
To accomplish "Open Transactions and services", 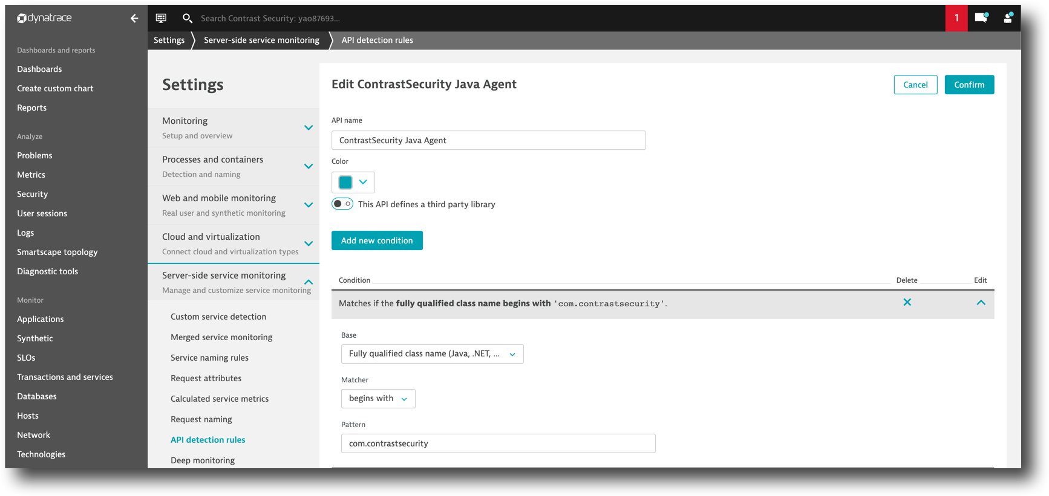I will [65, 377].
